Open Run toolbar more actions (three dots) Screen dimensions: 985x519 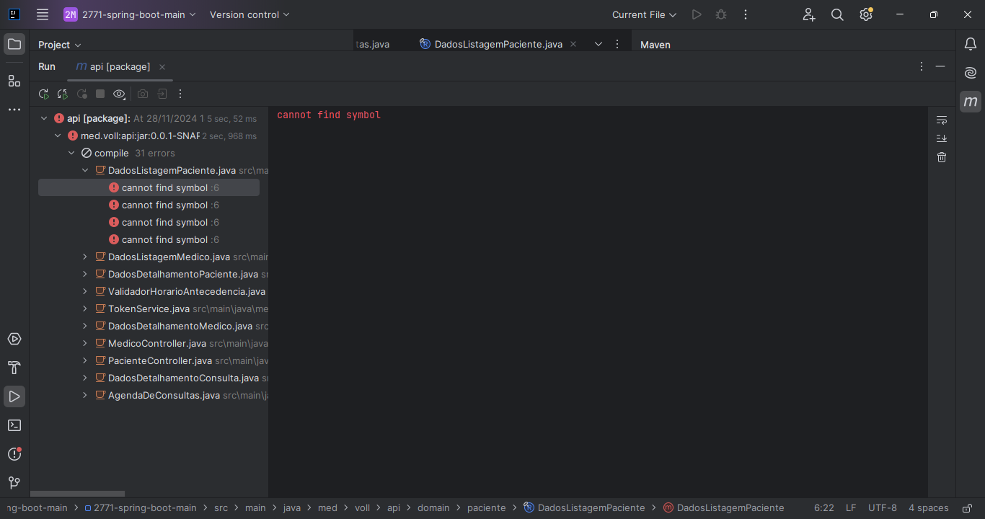click(180, 94)
